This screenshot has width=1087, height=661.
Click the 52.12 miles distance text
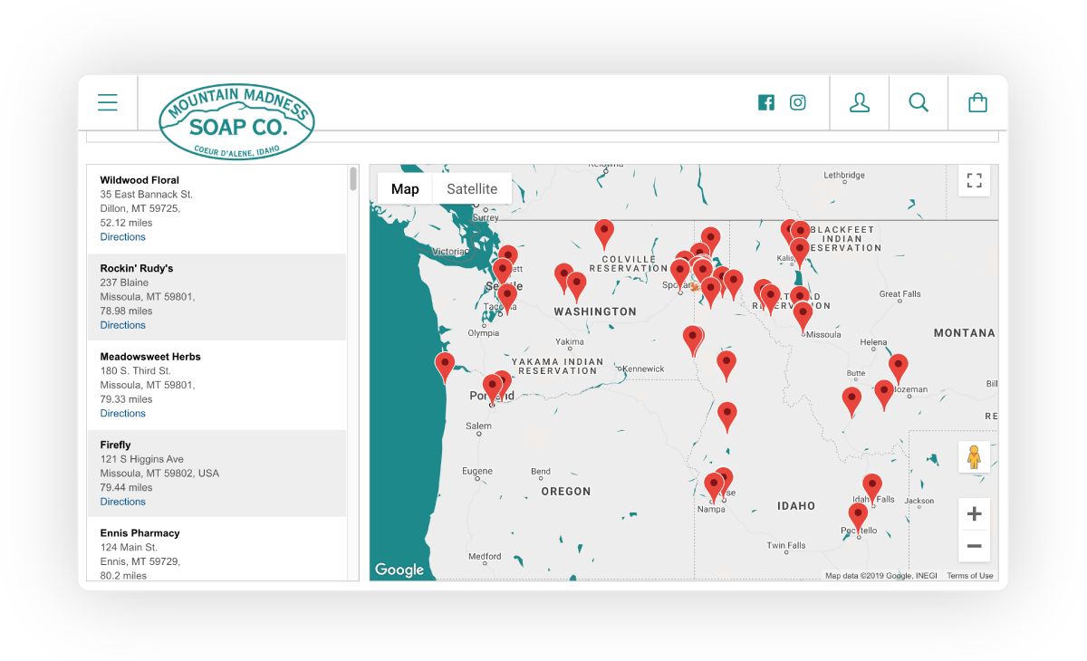point(127,223)
